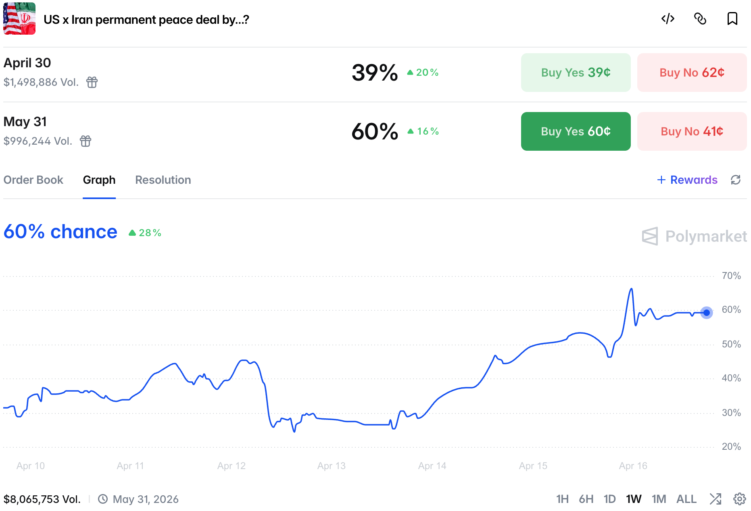Open the Order Book tab
This screenshot has width=751, height=511.
point(33,180)
